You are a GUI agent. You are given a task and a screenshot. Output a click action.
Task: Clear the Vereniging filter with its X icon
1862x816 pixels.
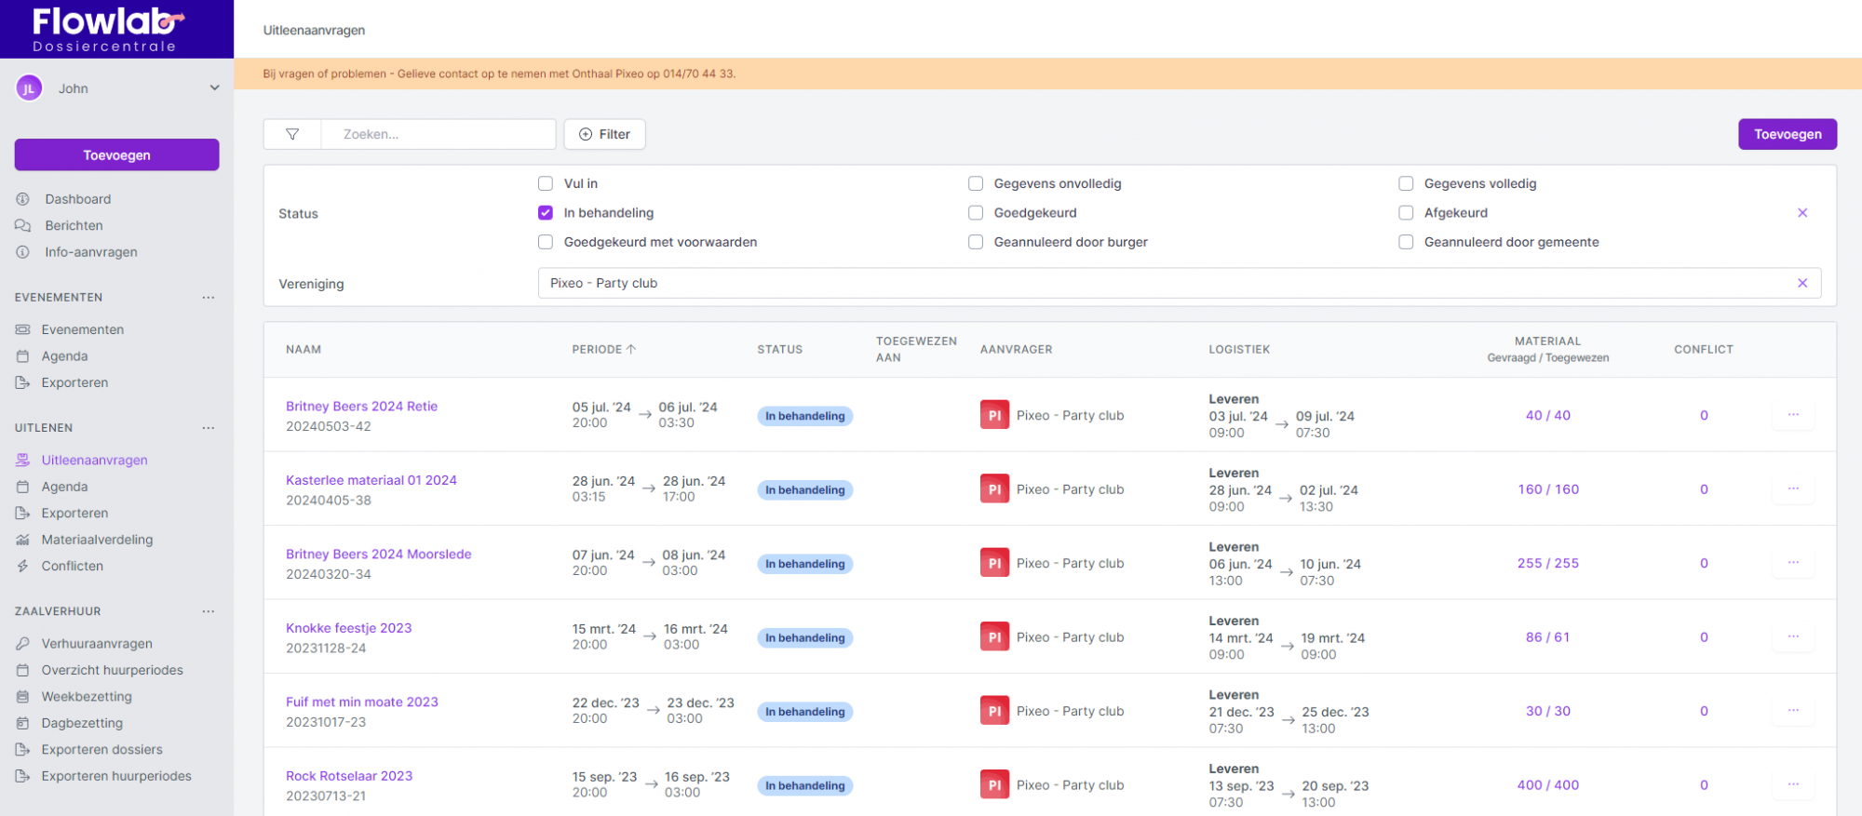[1802, 283]
